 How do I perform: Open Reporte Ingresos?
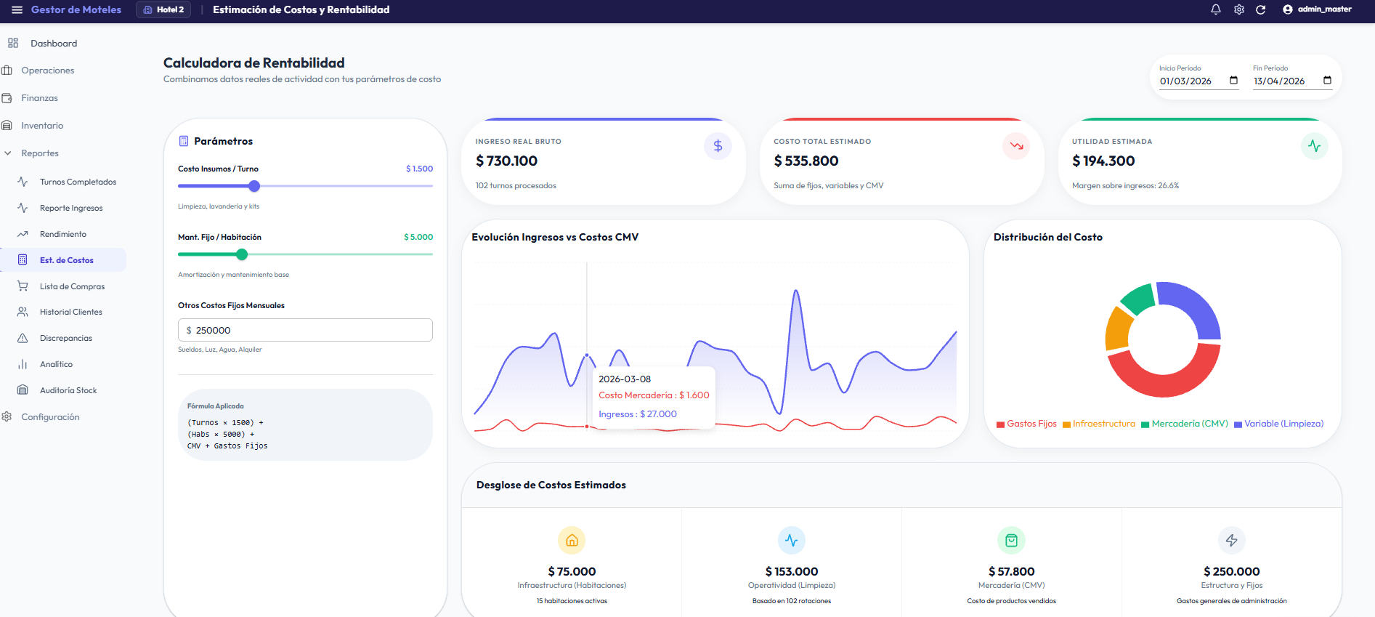click(71, 208)
